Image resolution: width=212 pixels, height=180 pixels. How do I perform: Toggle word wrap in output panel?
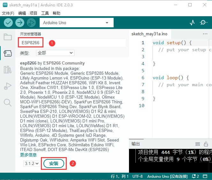pos(198,144)
